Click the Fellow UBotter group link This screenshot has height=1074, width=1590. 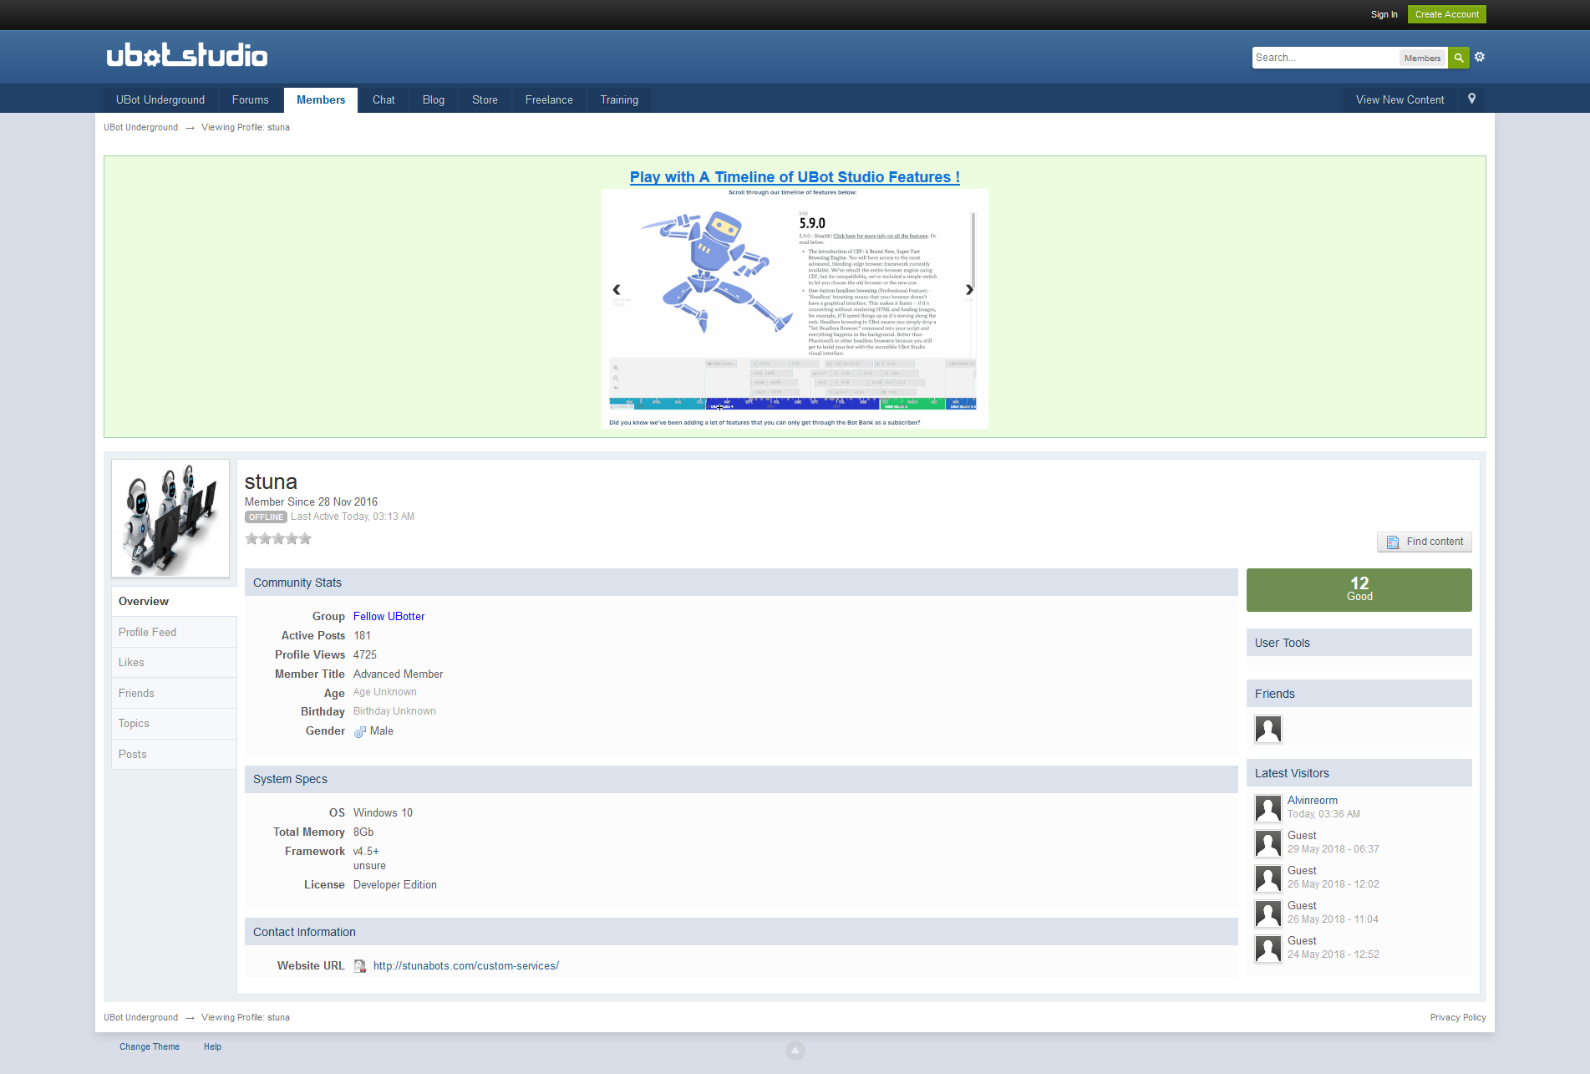(389, 617)
